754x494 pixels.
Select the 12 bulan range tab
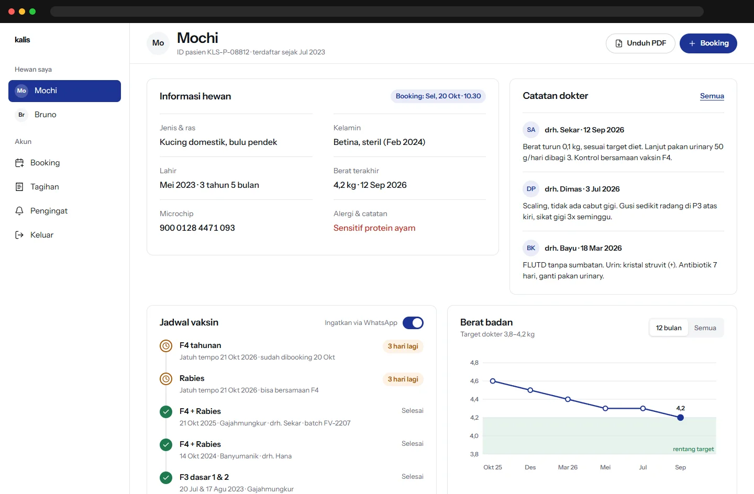[x=669, y=328]
